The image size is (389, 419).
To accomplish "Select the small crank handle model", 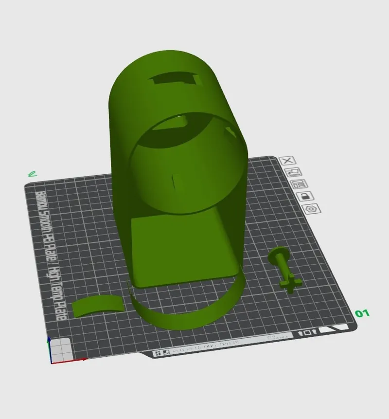I will [284, 270].
